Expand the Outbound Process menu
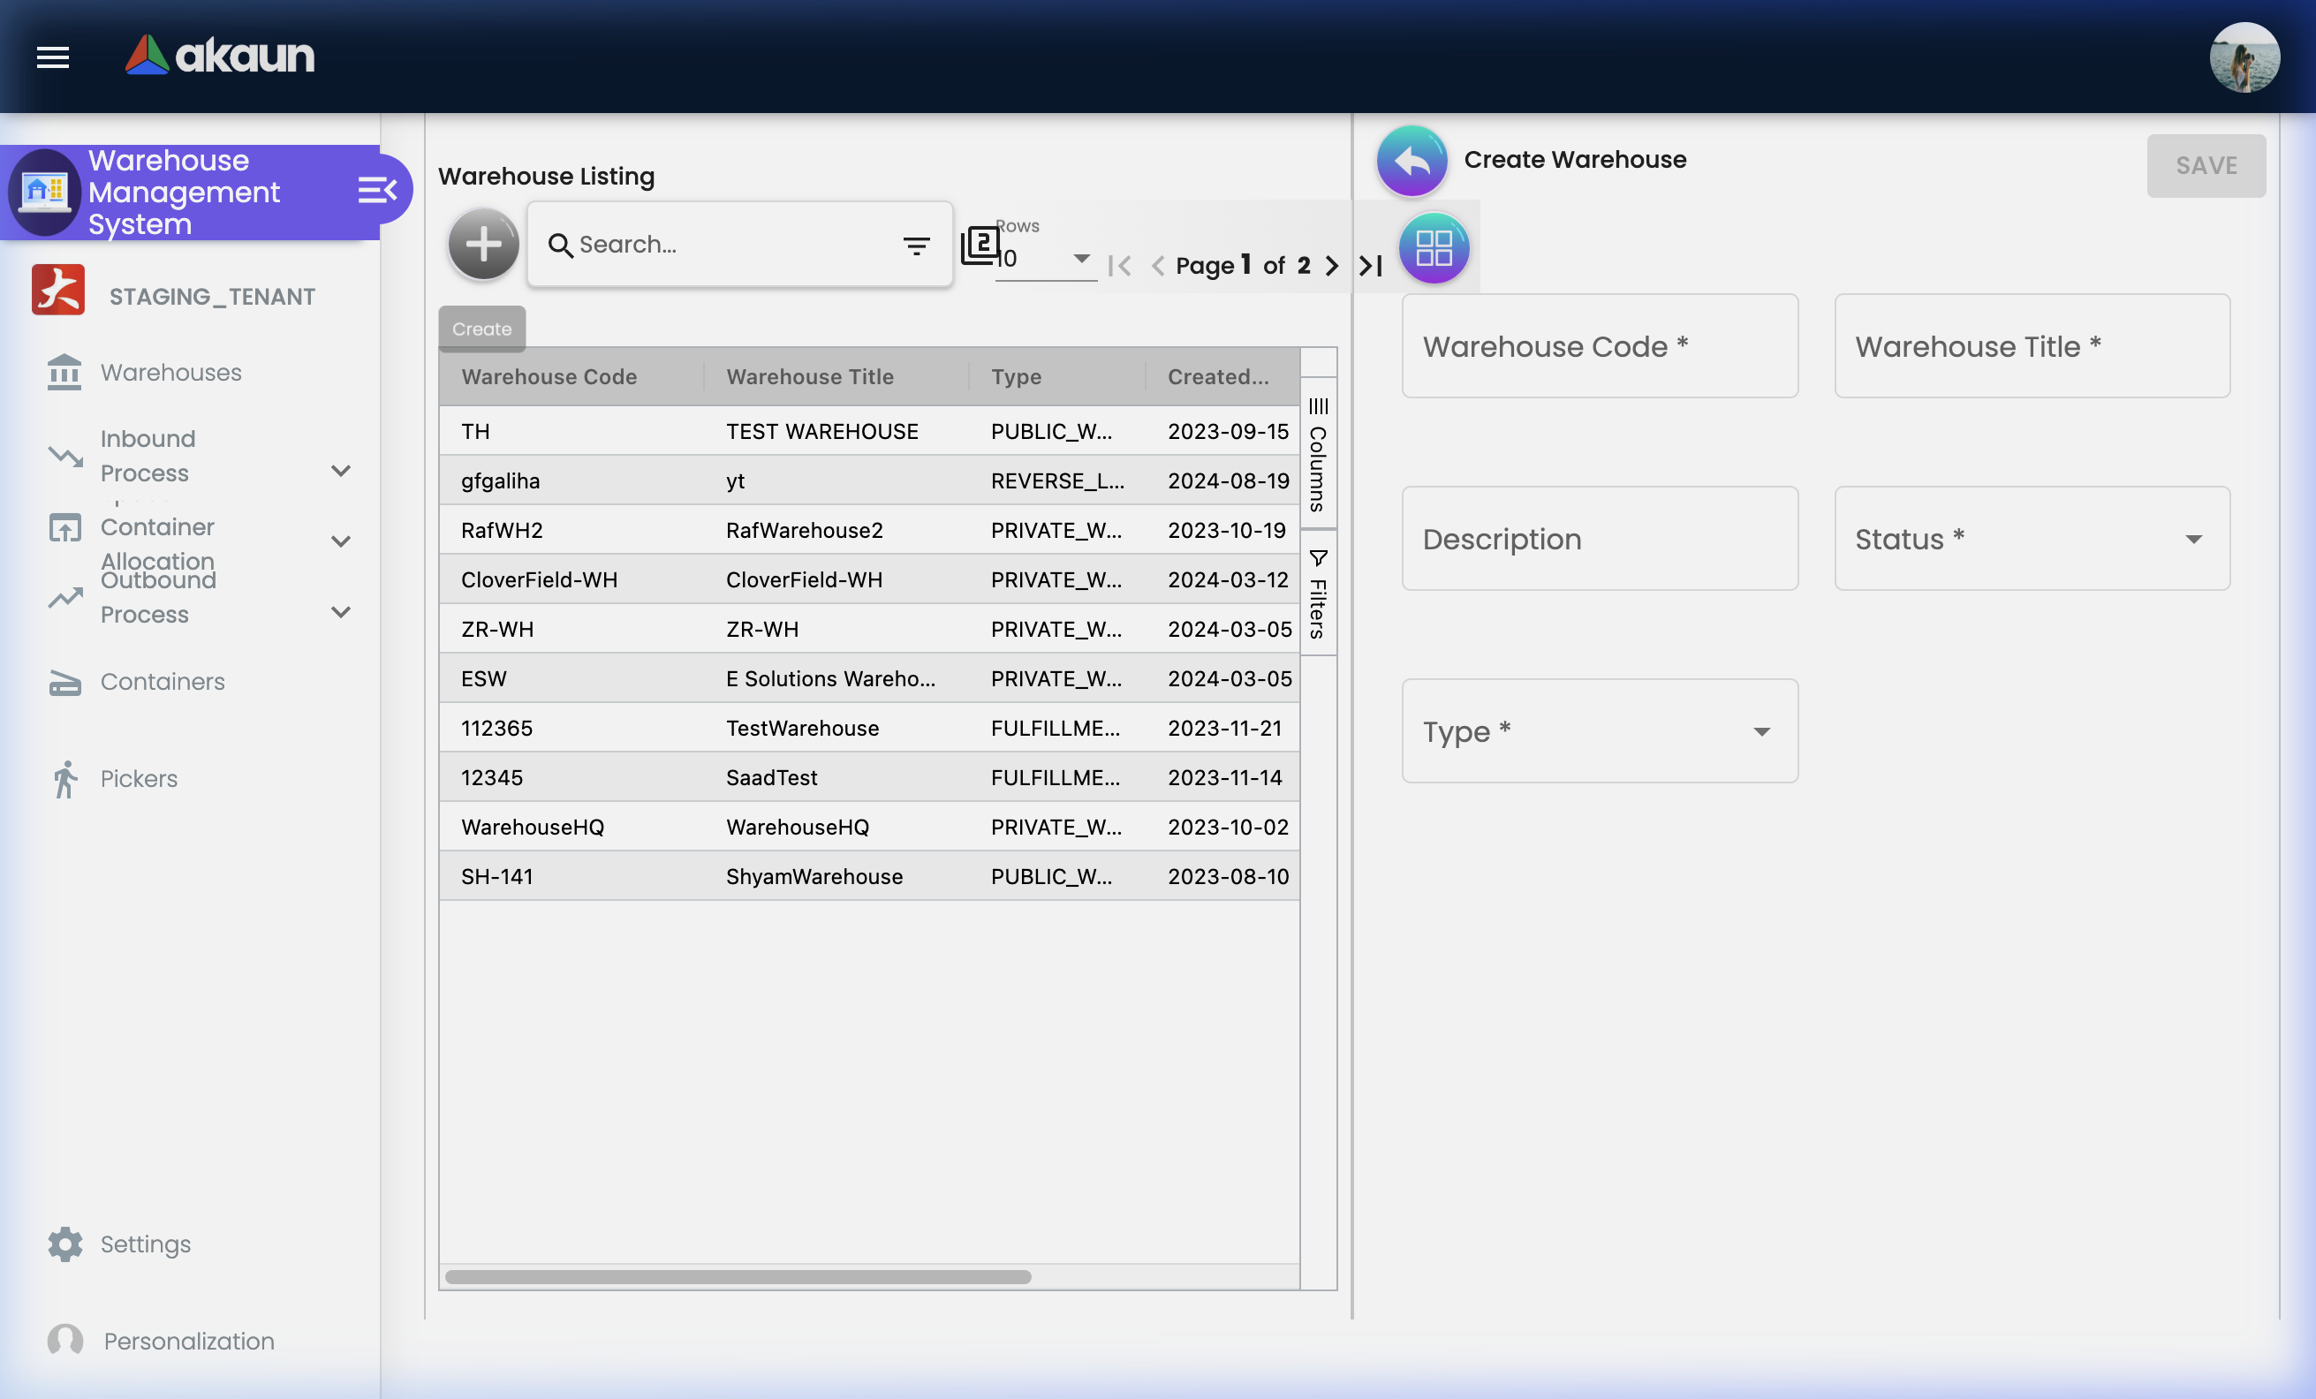Viewport: 2316px width, 1399px height. coord(341,612)
